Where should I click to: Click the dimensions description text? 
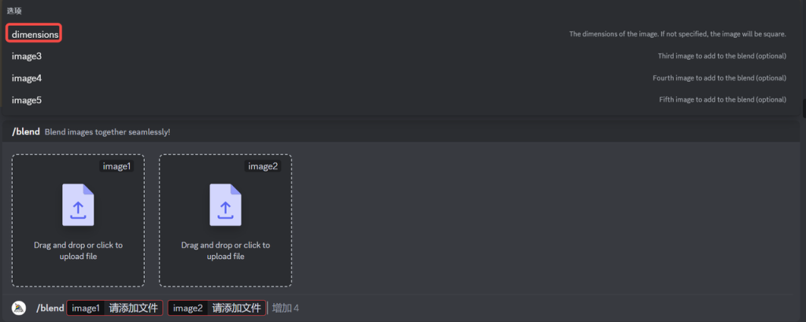(678, 34)
